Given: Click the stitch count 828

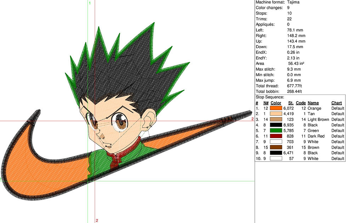Looking at the screenshot, I should (290, 136).
